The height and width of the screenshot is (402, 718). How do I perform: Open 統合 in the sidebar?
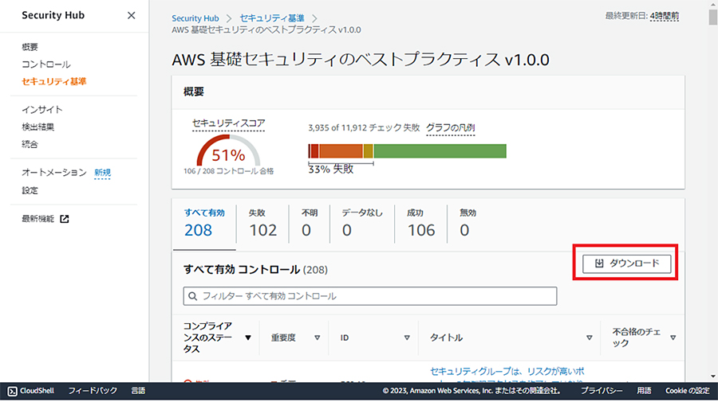coord(30,144)
